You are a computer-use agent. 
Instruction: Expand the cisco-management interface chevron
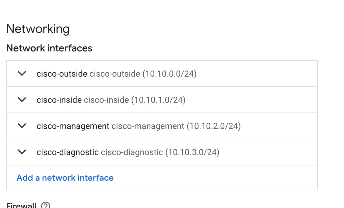click(x=22, y=126)
